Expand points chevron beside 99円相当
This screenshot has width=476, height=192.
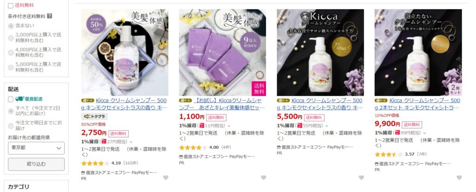[424, 133]
